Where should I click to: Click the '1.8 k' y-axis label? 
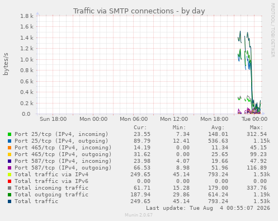[27, 16]
